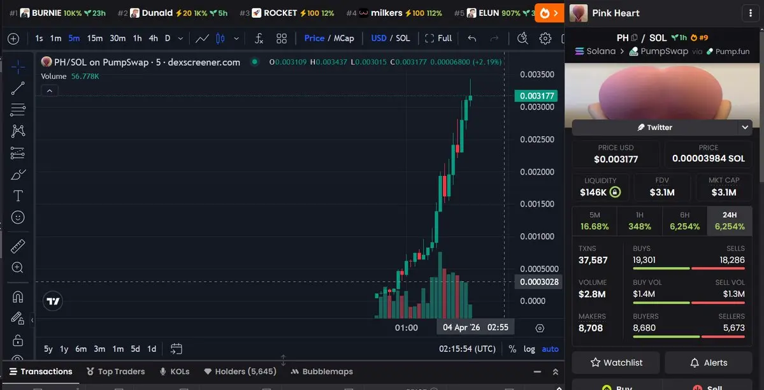
Task: Open the price scale settings icon
Action: point(539,328)
